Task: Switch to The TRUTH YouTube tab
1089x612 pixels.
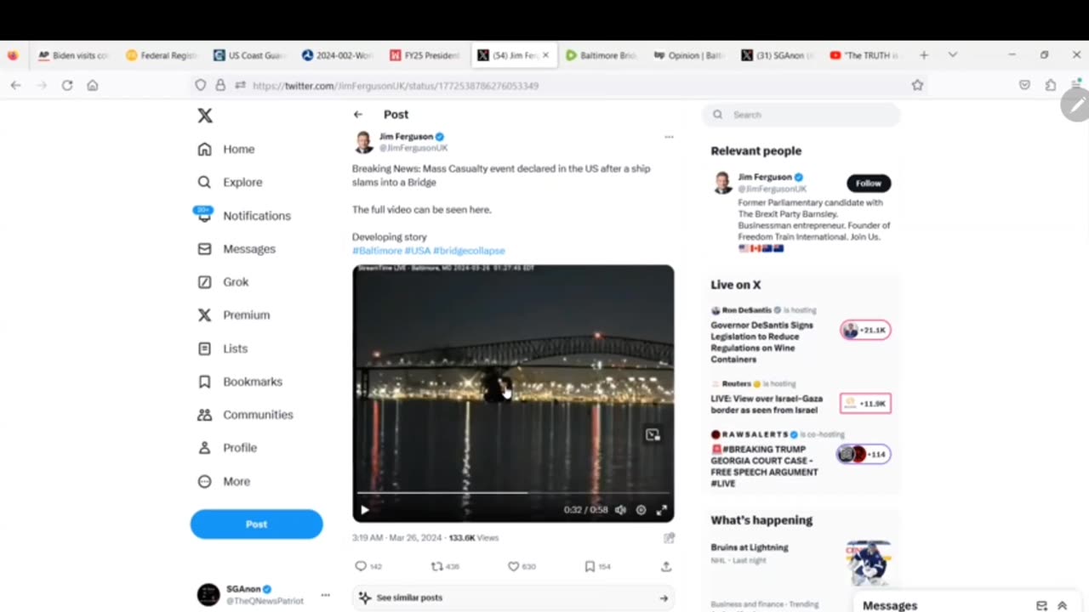Action: coord(864,55)
